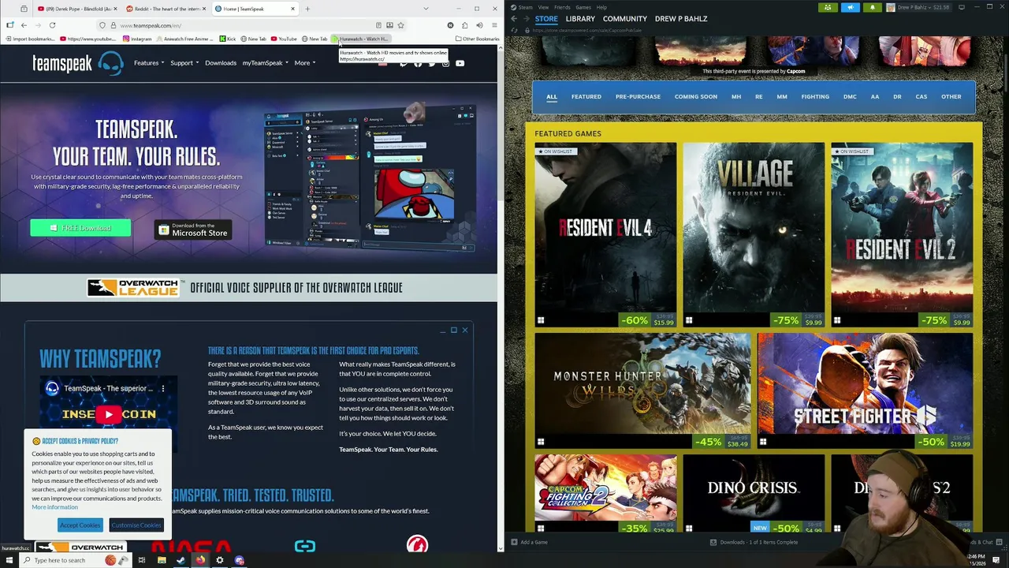This screenshot has width=1009, height=568.
Task: Click Customise Cookies button
Action: [136, 525]
